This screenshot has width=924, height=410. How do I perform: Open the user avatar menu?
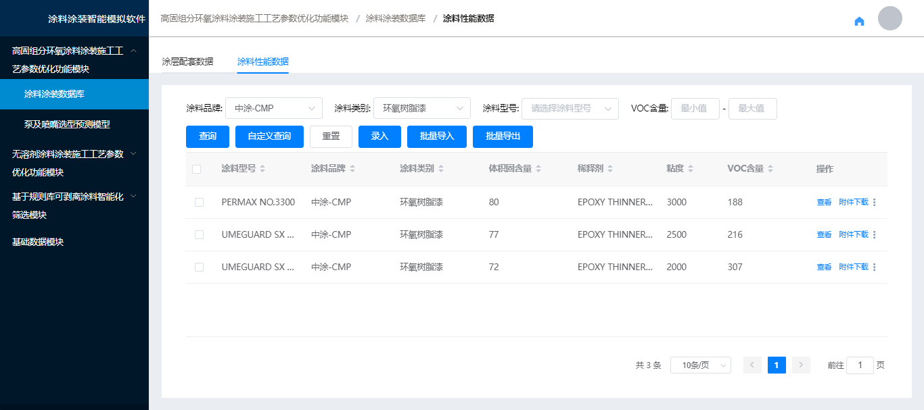(x=890, y=18)
